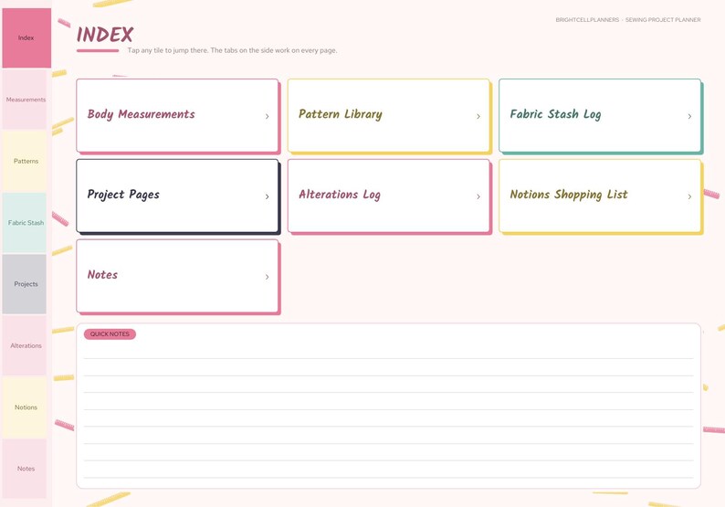Open the Pattern Library tile
The image size is (725, 507).
pos(388,115)
